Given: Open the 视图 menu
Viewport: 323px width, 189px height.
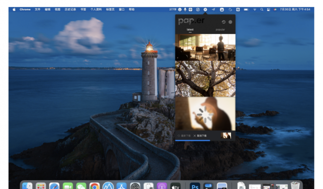Looking at the screenshot, I should pyautogui.click(x=58, y=9).
